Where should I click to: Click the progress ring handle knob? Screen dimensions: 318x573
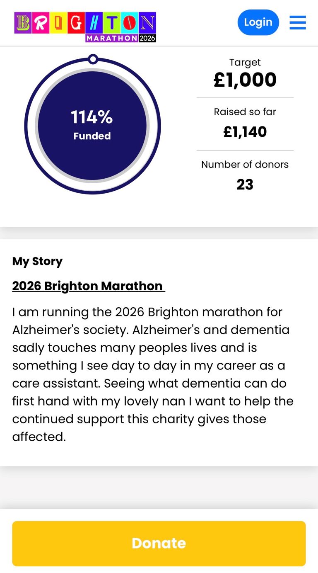tap(93, 59)
